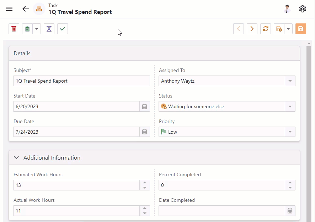
Task: Click the Actual Work Hours field
Action: [x=76, y=211]
